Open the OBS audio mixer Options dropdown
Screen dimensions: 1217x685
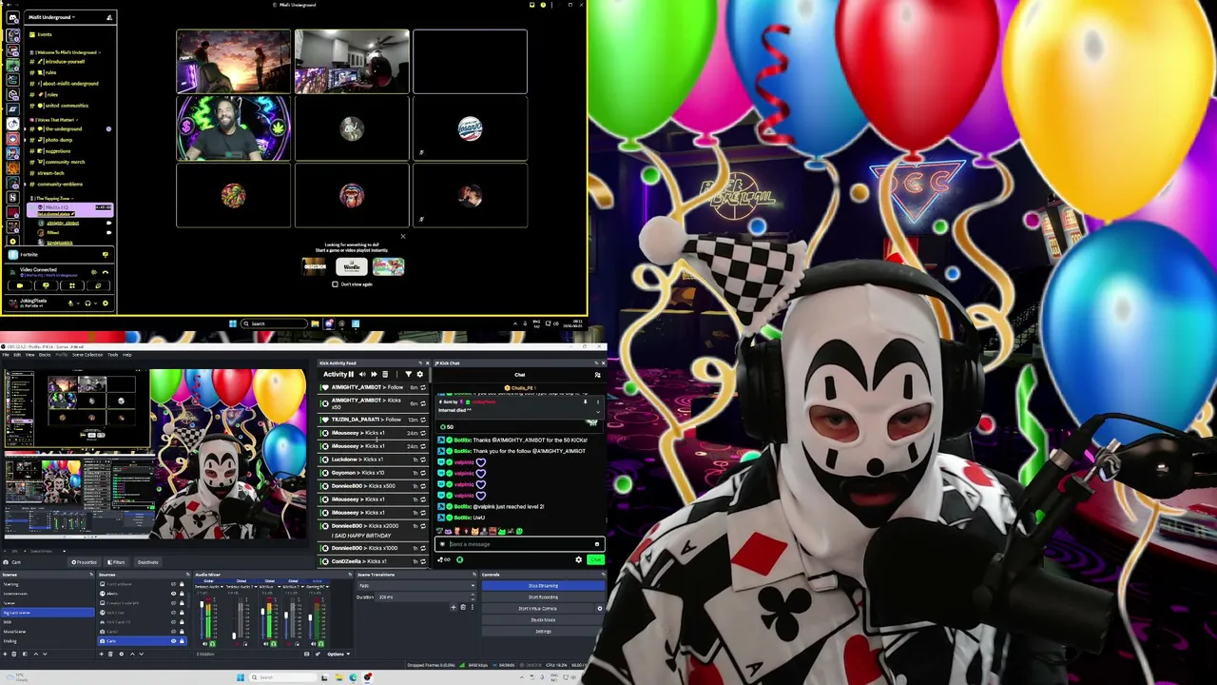[x=338, y=655]
